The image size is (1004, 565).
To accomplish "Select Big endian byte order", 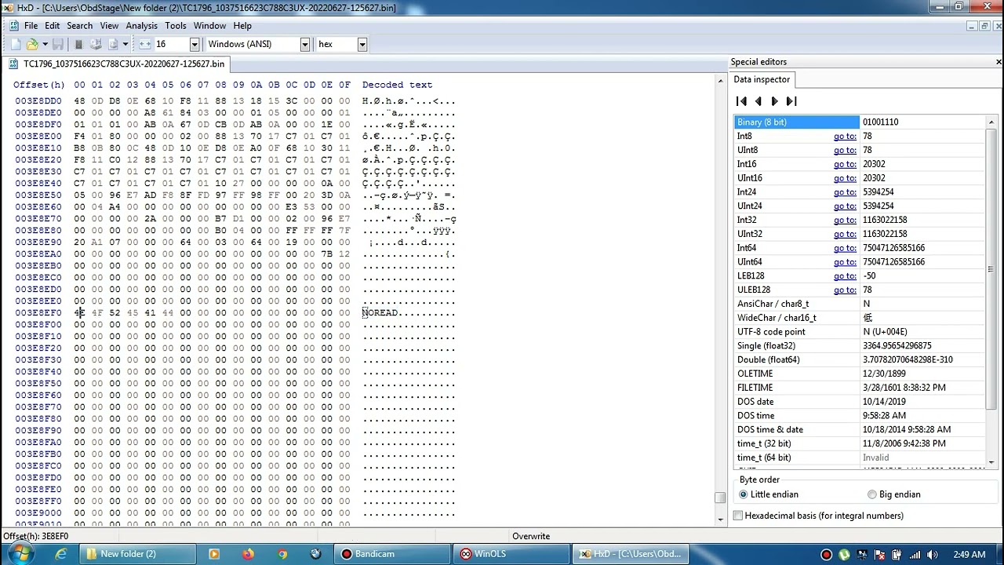I will point(894,494).
